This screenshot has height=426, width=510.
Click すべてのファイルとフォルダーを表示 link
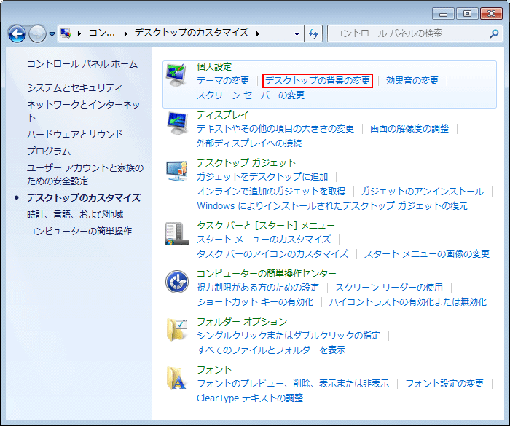pyautogui.click(x=271, y=350)
